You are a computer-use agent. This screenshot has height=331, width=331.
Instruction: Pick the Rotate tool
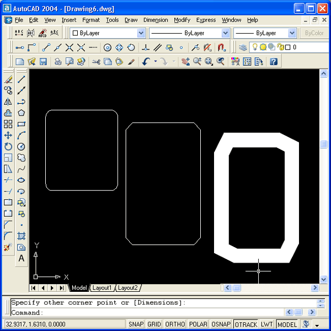(x=8, y=147)
